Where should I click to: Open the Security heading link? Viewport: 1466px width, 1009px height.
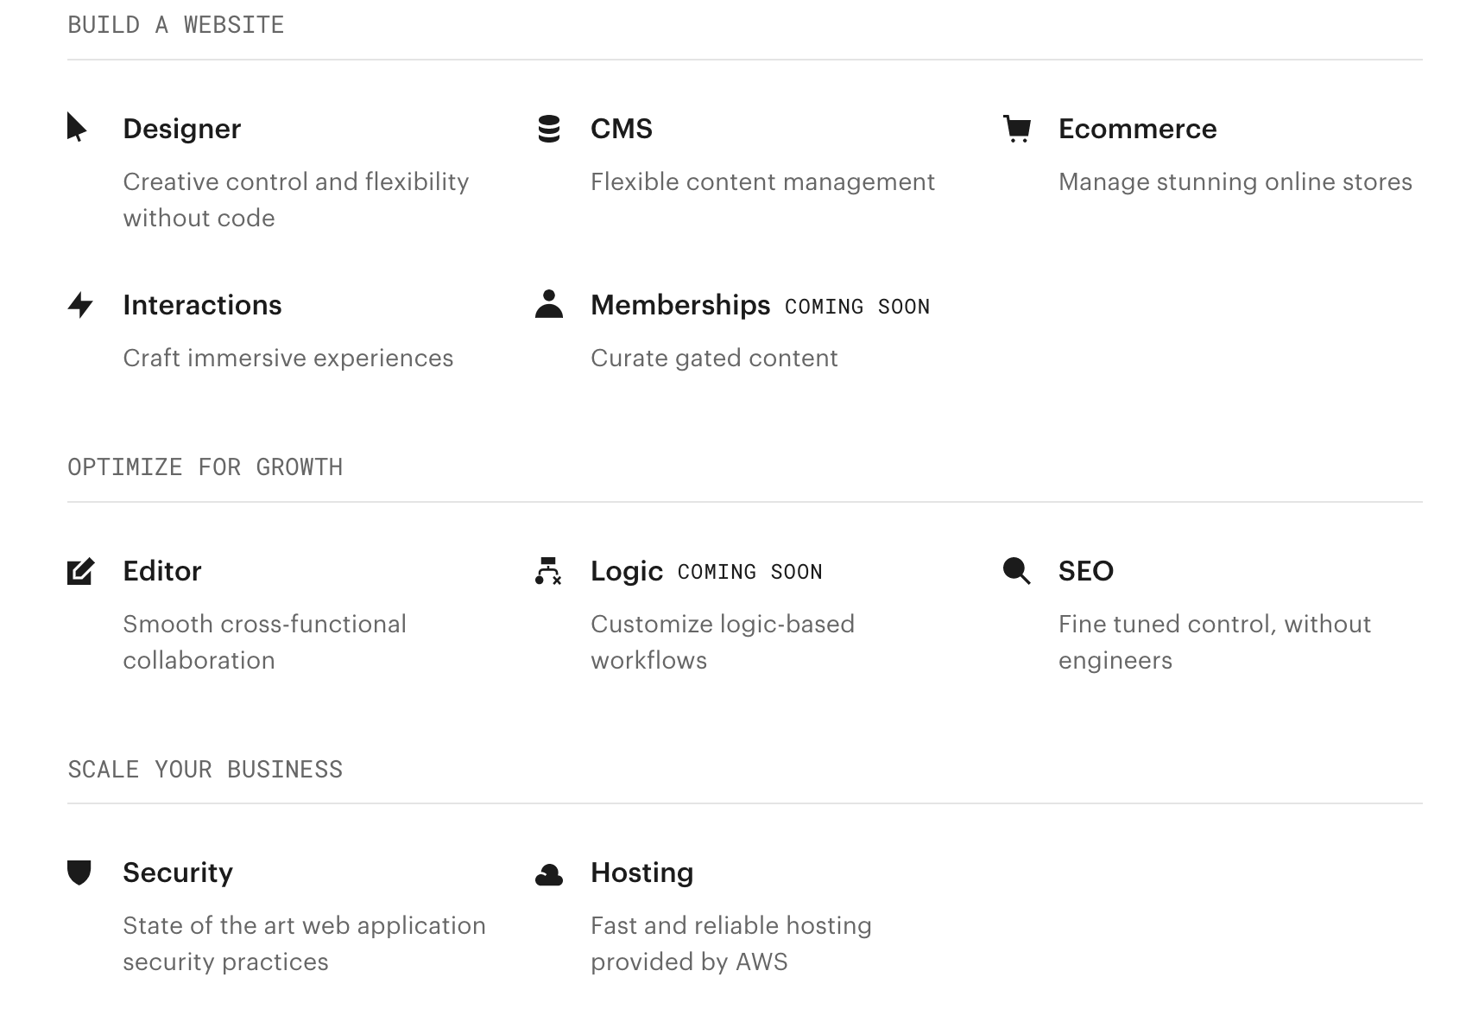178,873
